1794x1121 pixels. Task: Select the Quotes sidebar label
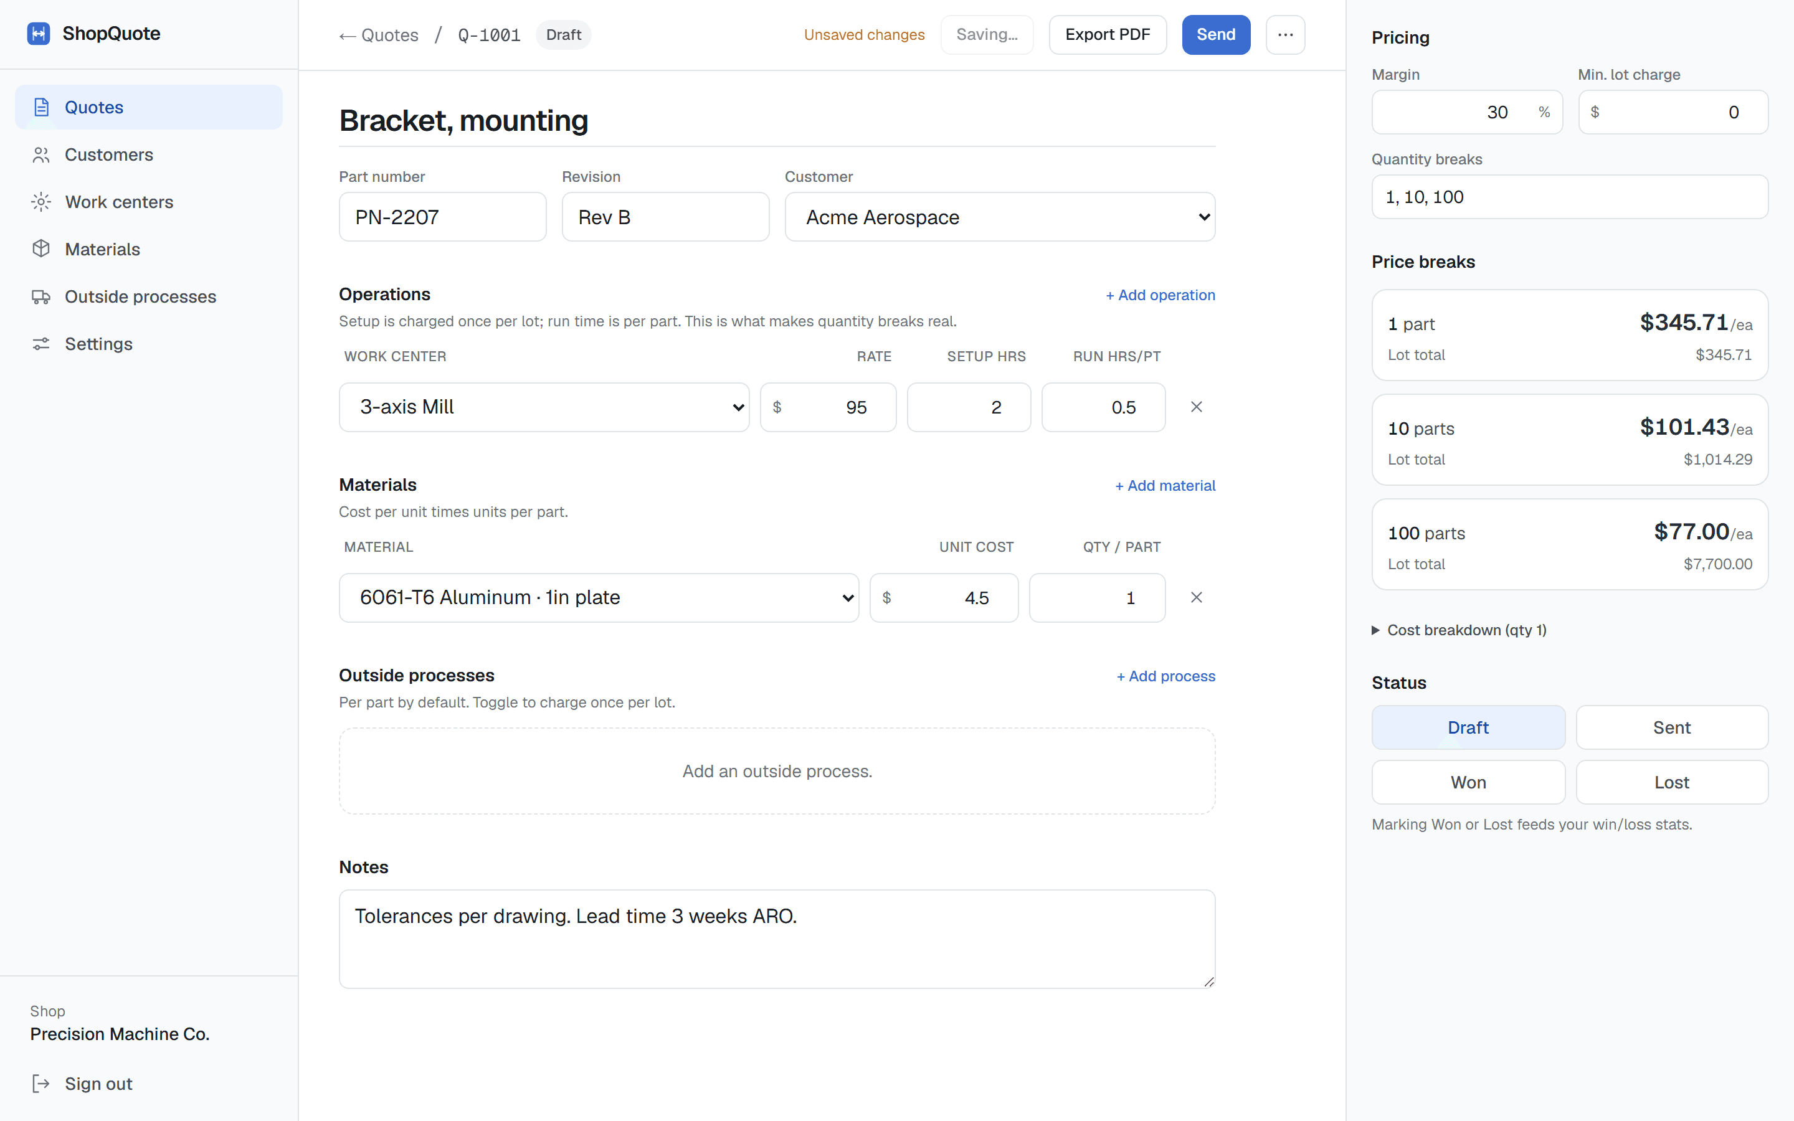click(94, 106)
